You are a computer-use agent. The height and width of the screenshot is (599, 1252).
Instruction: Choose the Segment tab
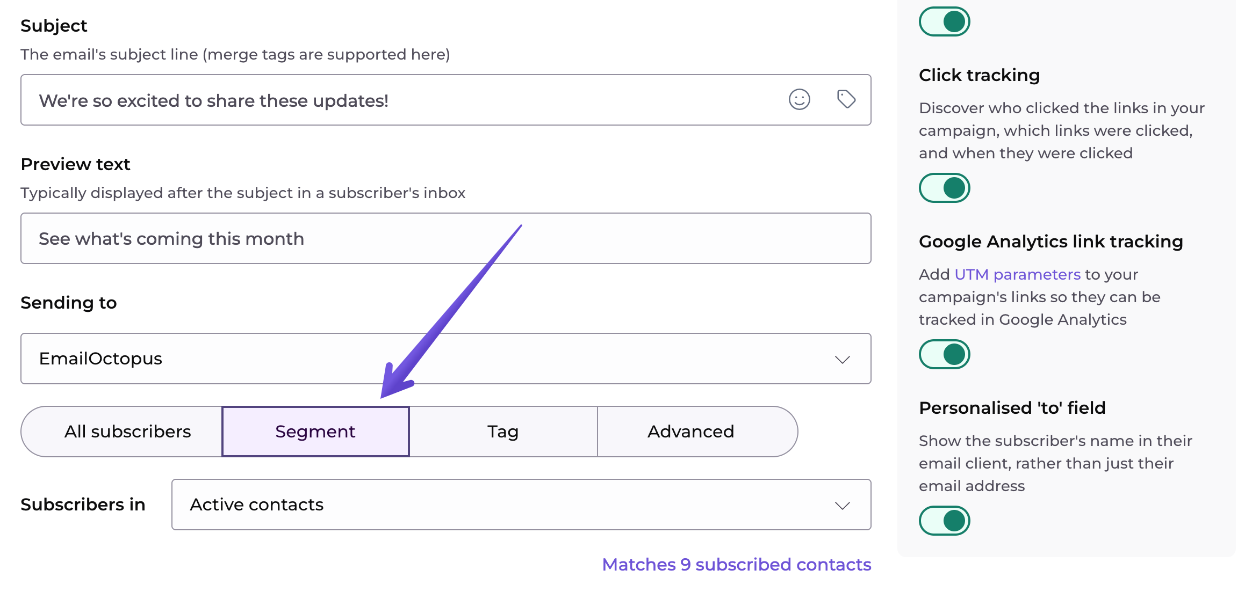tap(315, 432)
